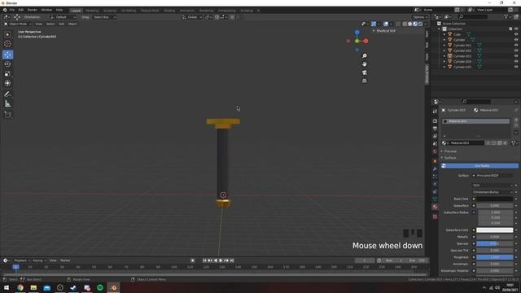Click the Material.003 name field
This screenshot has width=521, height=293.
coord(466,143)
